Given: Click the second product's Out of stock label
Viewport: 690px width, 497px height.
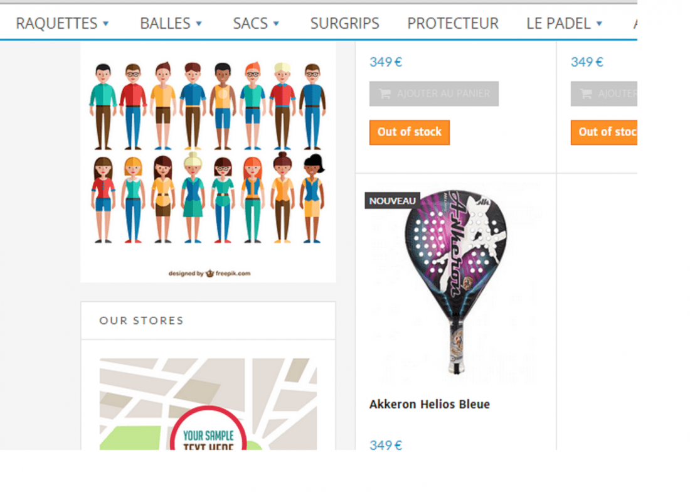Looking at the screenshot, I should (603, 132).
